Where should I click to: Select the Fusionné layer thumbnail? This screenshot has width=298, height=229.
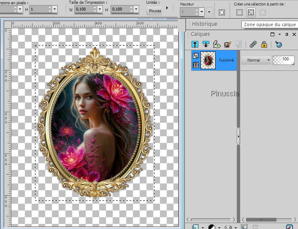[x=208, y=60]
